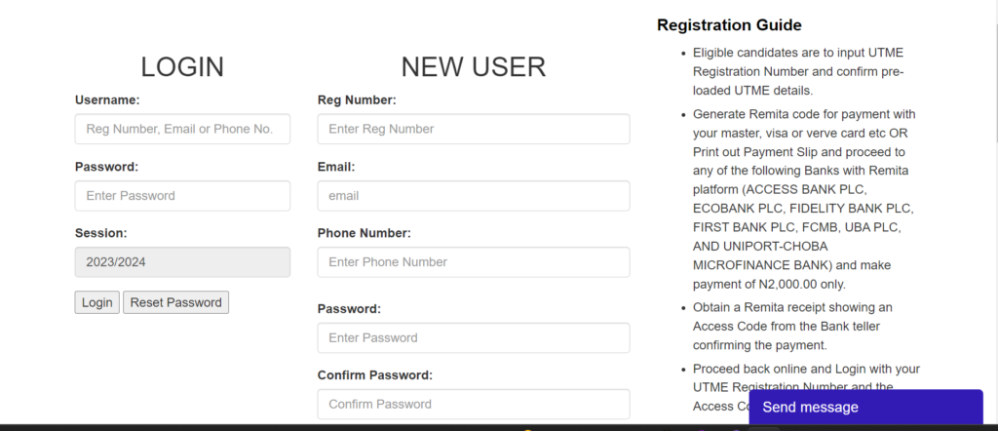Viewport: 998px width, 431px height.
Task: Click the Enter Reg Number field
Action: pos(473,129)
